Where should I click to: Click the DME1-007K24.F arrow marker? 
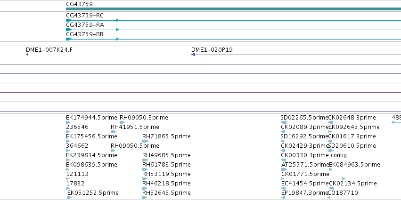click(x=27, y=55)
